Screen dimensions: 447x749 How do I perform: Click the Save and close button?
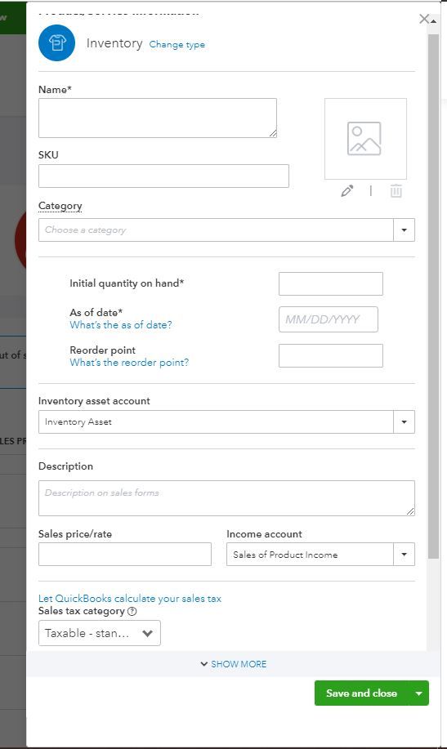click(x=361, y=693)
